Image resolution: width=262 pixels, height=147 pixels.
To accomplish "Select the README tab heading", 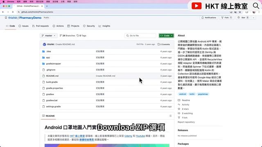I will tap(48, 116).
